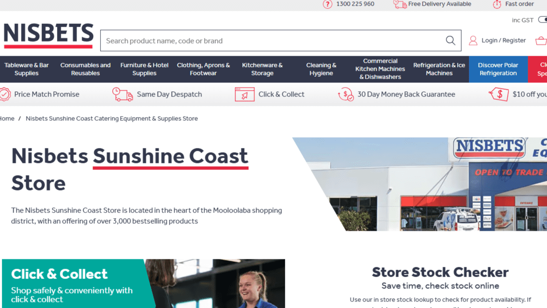
Task: Click the Store Stock Checker heading
Action: tap(440, 272)
